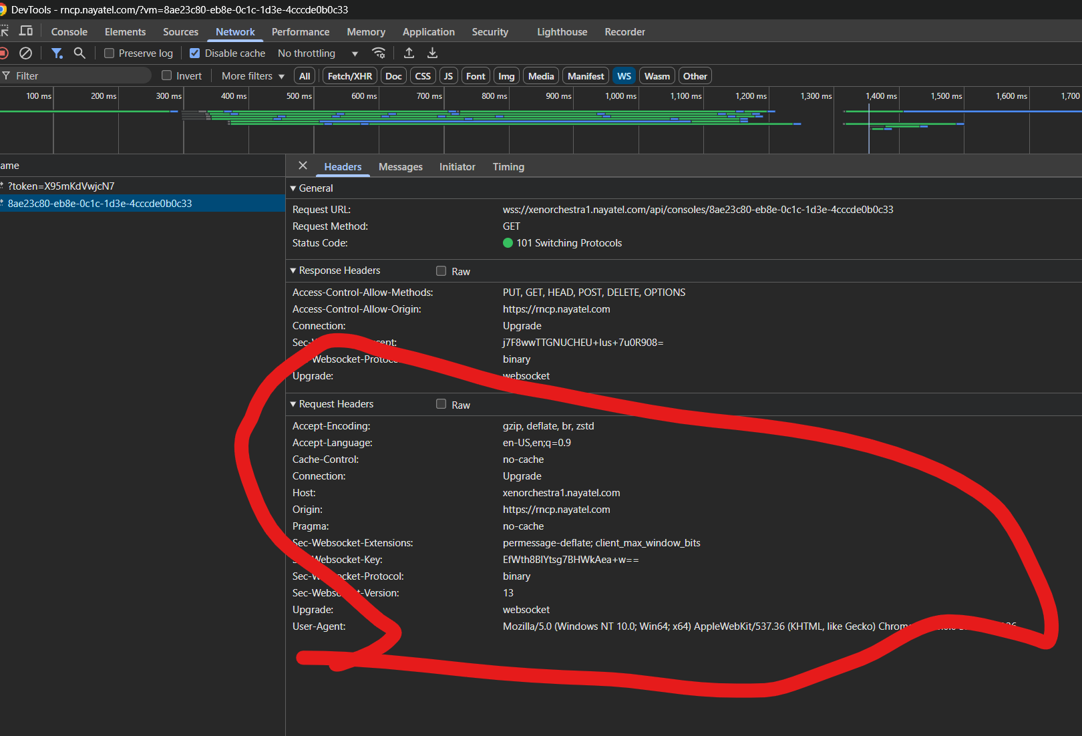Filter requests by Fetch/XHR
The width and height of the screenshot is (1082, 736).
pos(350,76)
